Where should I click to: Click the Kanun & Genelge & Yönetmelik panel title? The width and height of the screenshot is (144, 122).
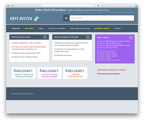(66, 37)
